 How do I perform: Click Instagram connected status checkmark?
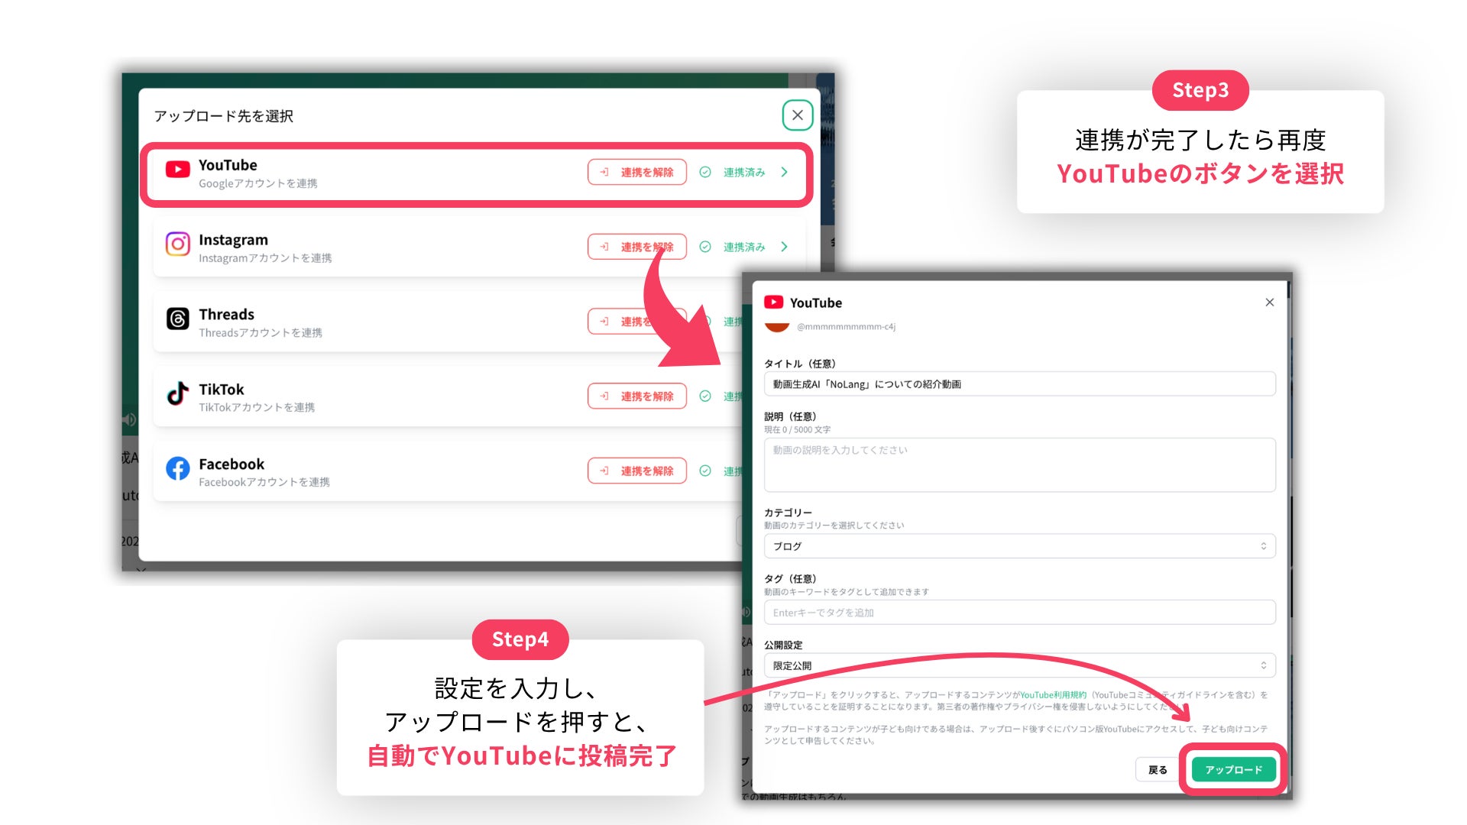[705, 247]
